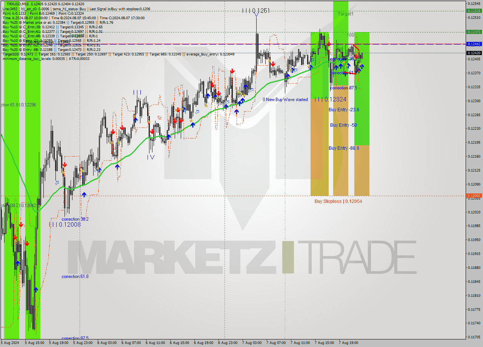
Task: Click the blue 'I V' wave label
Action: [x=151, y=157]
